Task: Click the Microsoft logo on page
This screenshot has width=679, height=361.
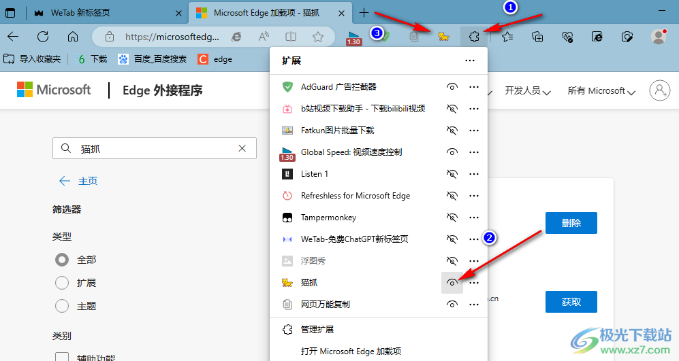Action: pyautogui.click(x=54, y=90)
